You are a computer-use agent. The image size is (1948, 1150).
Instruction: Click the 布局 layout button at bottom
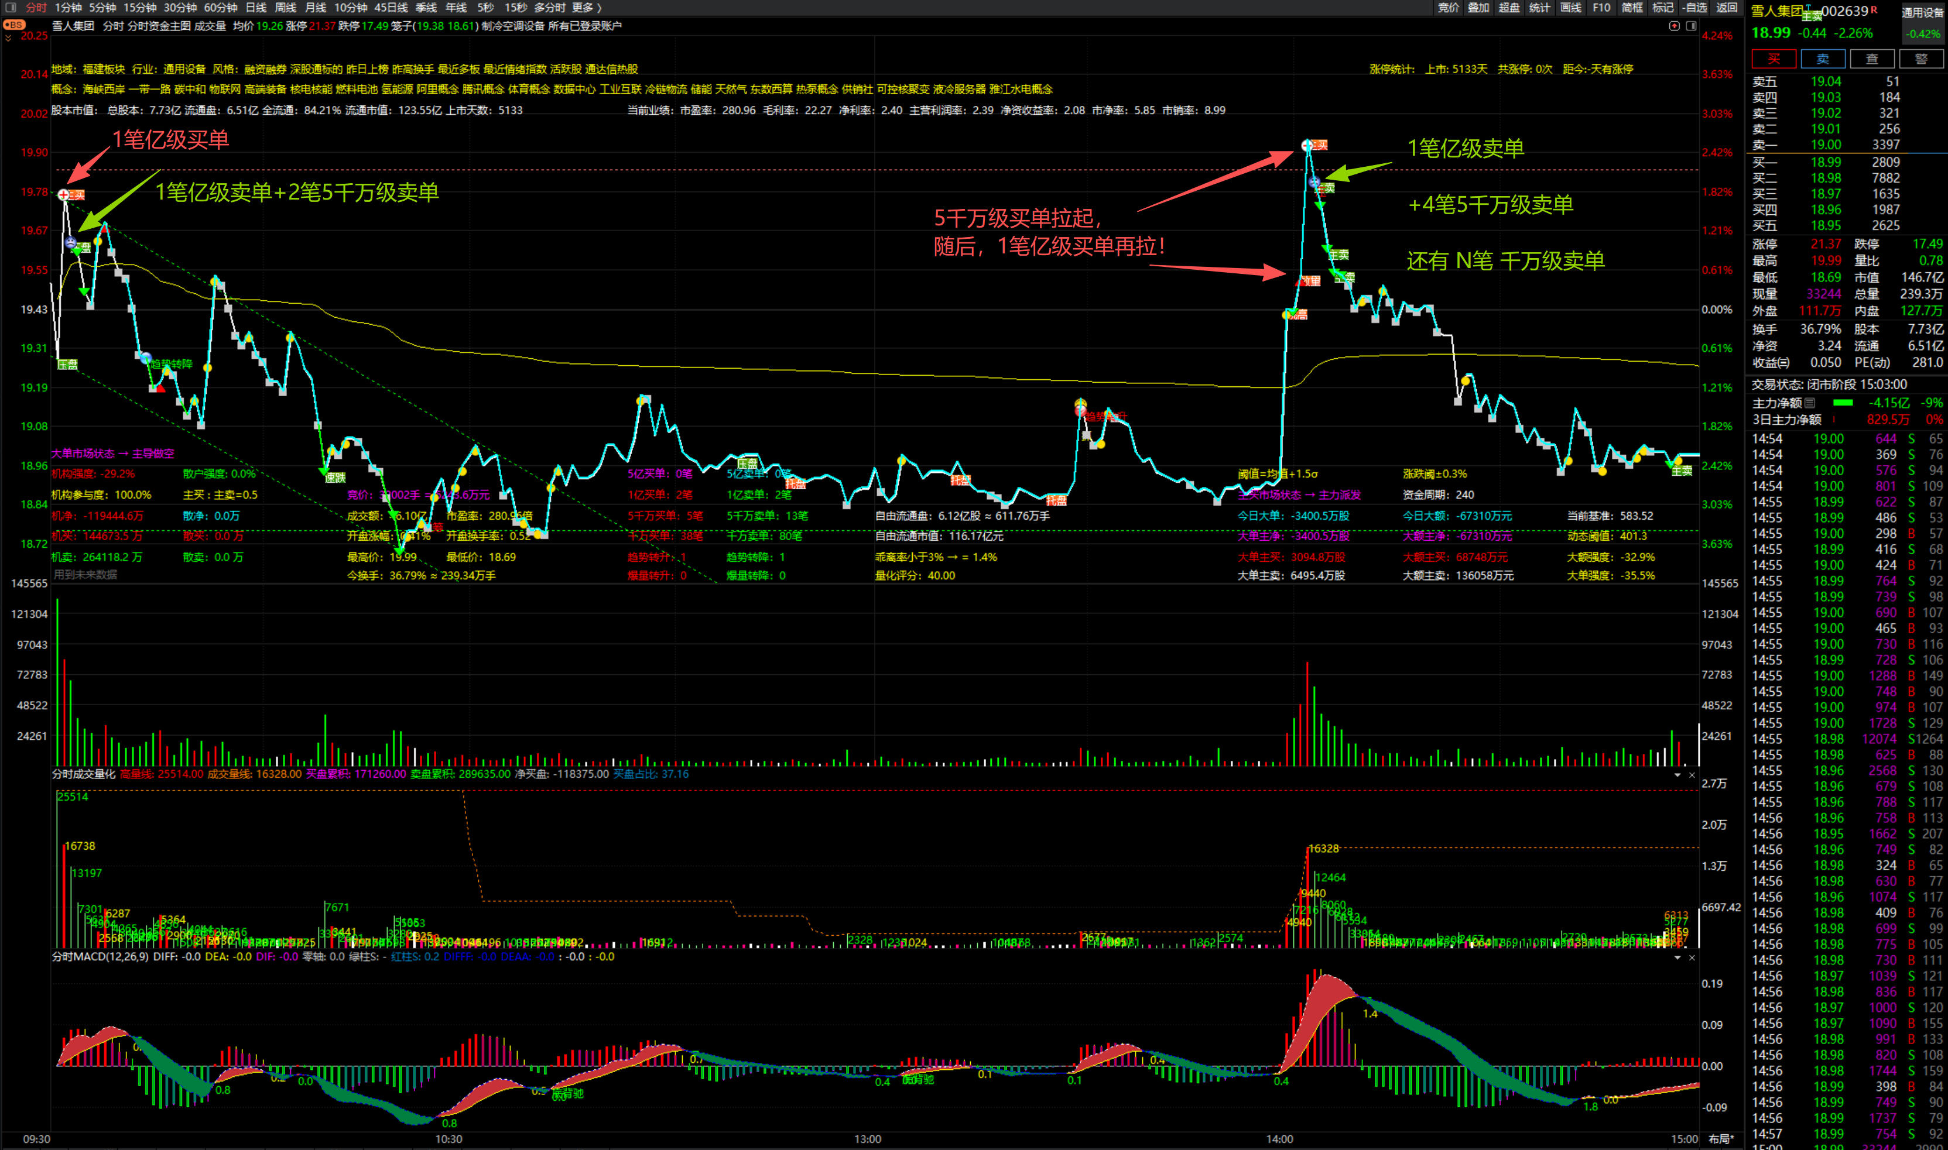click(x=1721, y=1139)
